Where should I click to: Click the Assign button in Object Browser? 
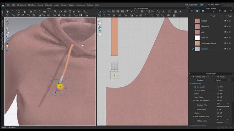229,16
